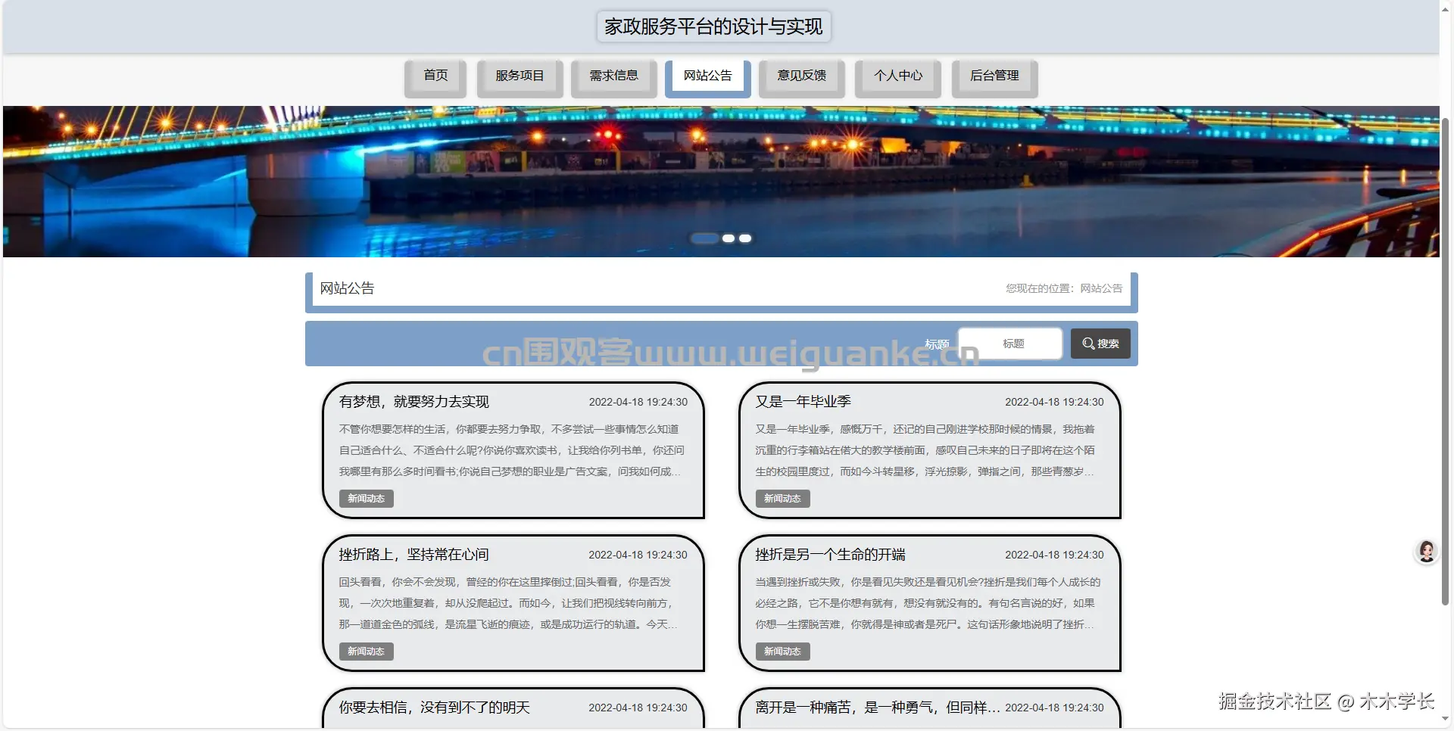The height and width of the screenshot is (731, 1454).
Task: Click the bridge night banner image
Action: click(721, 182)
